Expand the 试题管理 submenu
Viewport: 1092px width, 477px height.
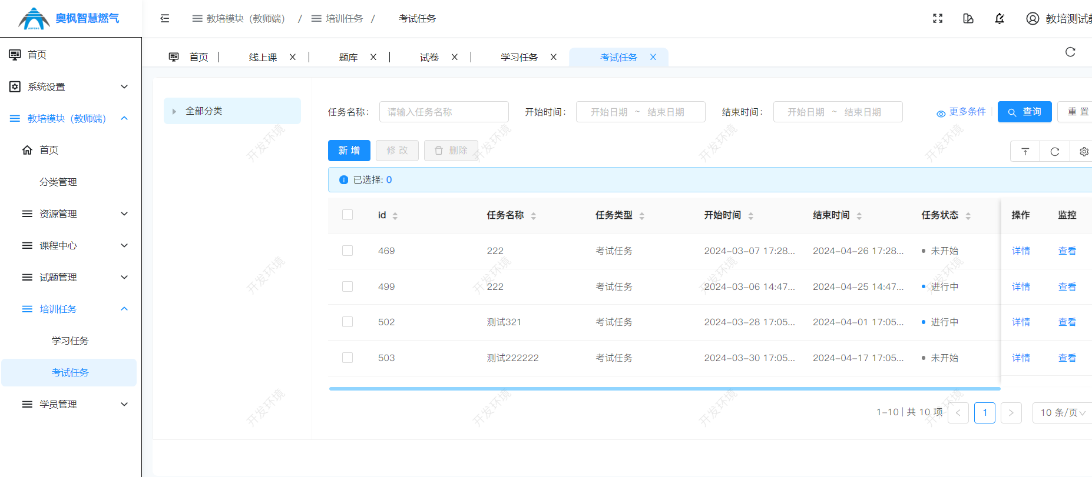pyautogui.click(x=124, y=277)
